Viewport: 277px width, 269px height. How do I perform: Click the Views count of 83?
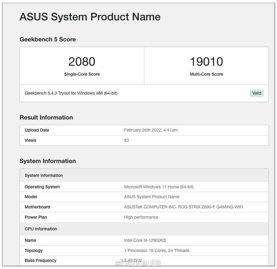[126, 140]
